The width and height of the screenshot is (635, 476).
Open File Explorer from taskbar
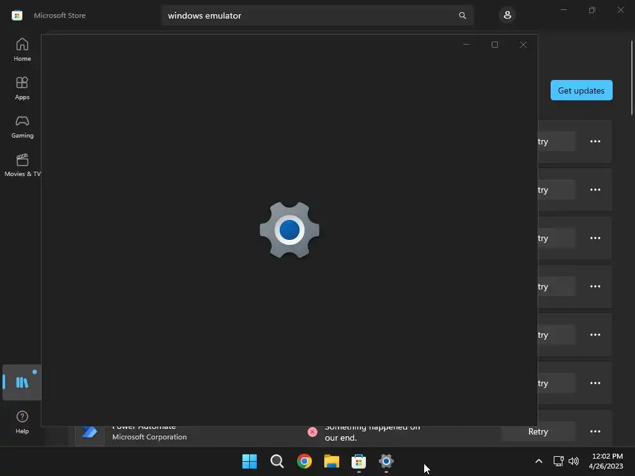331,461
